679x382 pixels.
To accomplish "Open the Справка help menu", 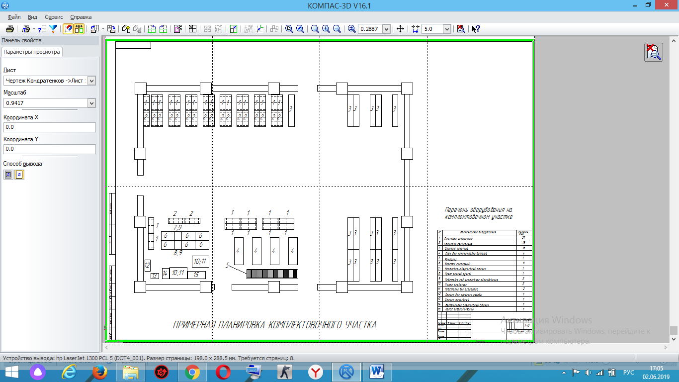I will 81,17.
